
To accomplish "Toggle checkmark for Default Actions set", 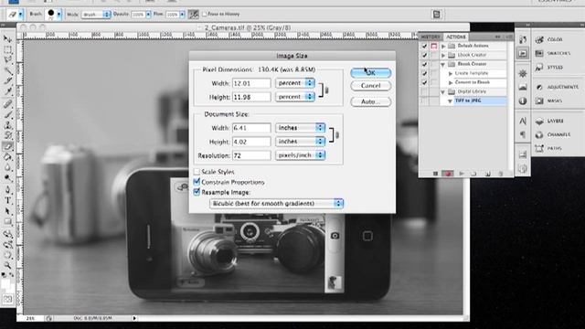I will pyautogui.click(x=424, y=46).
